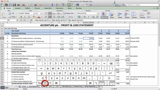
Task: Click the AutoSum sigma icon
Action: [x=52, y=5]
